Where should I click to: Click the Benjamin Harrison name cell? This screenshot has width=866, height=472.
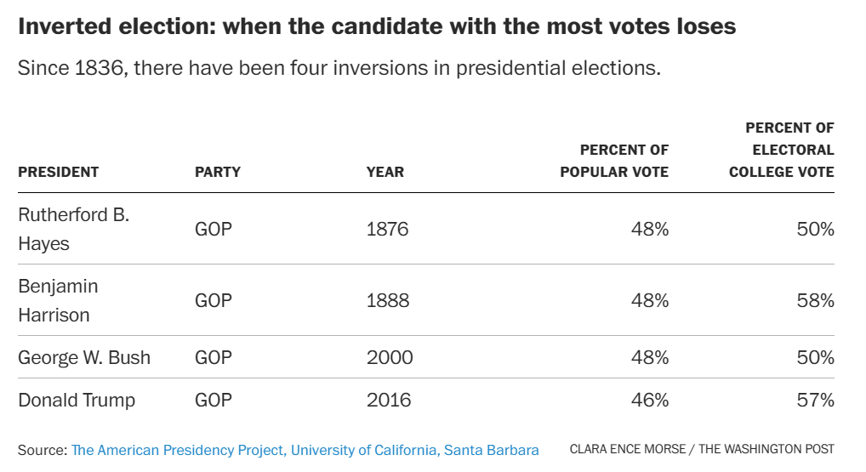[x=58, y=300]
